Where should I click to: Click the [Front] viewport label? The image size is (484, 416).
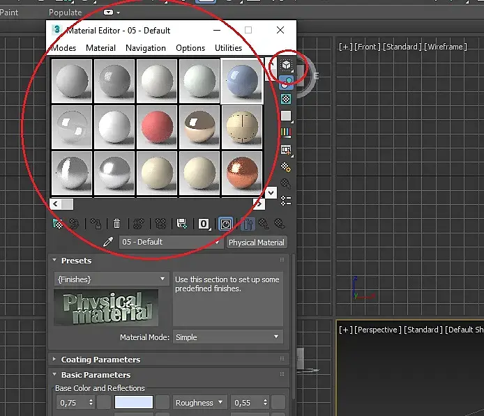(x=367, y=47)
